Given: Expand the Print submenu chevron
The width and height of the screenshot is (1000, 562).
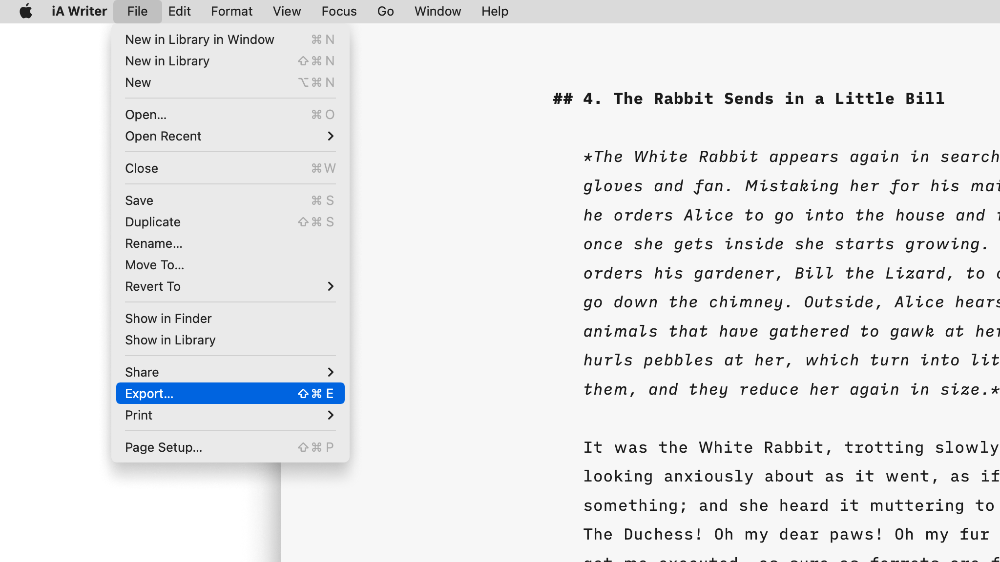Looking at the screenshot, I should click(331, 415).
